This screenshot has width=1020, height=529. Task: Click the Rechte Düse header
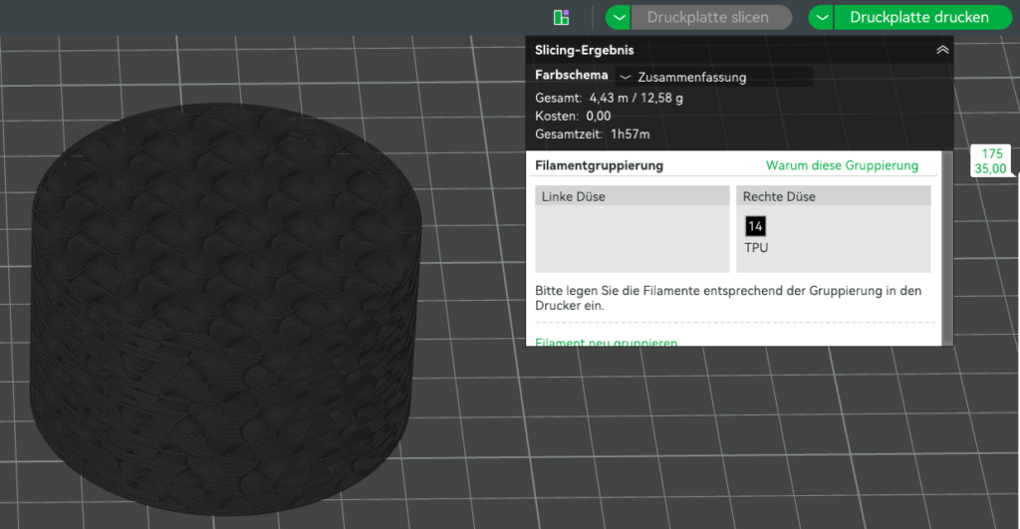pos(833,196)
